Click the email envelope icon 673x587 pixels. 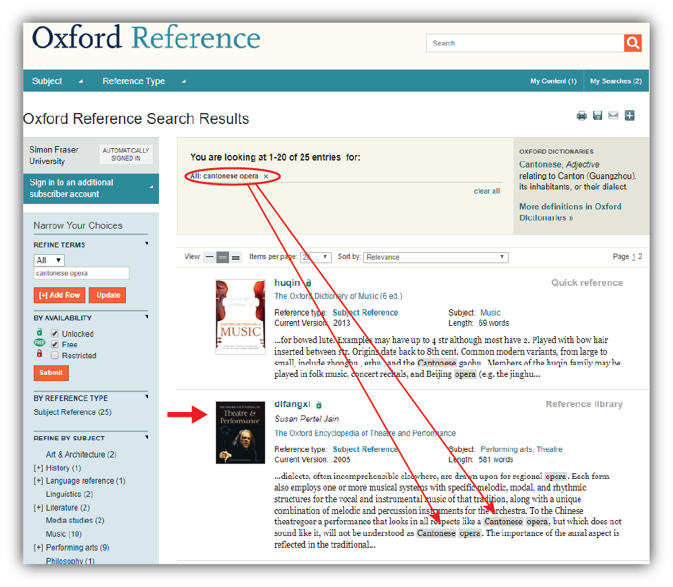(613, 116)
